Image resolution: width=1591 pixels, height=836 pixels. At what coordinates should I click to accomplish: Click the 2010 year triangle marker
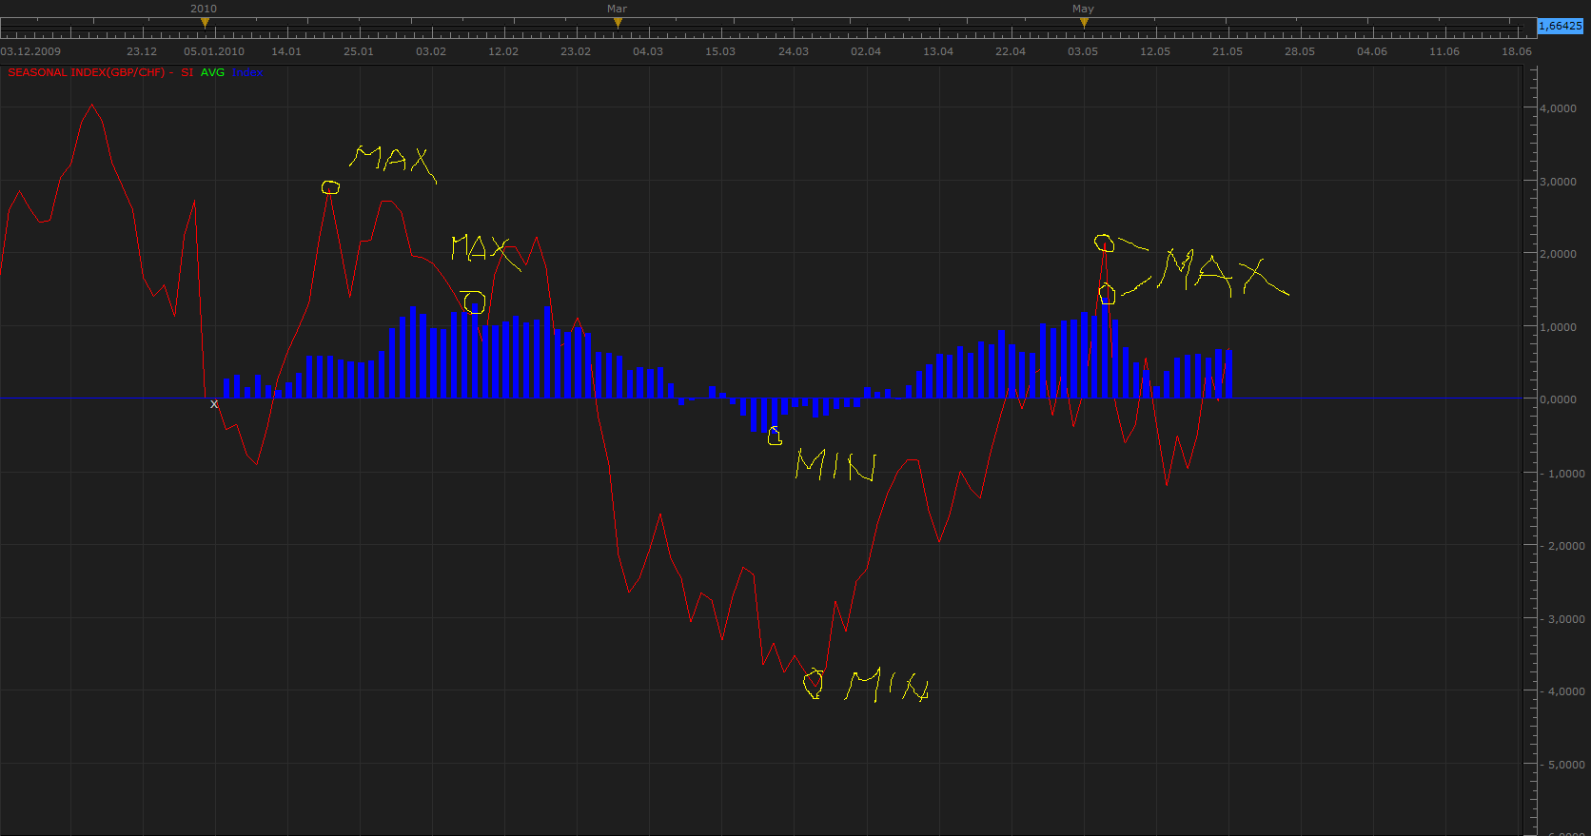205,22
